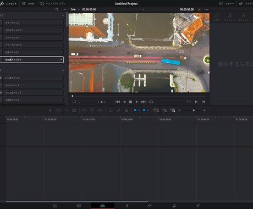Play the timeline forward
This screenshot has height=209, width=253.
[137, 102]
